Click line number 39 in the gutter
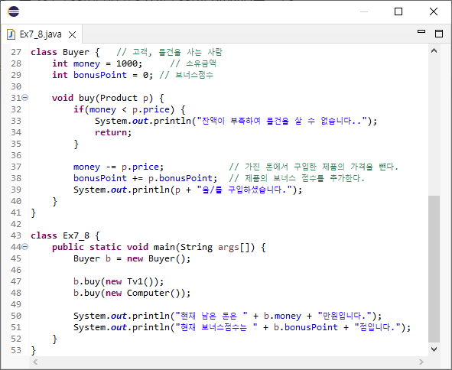Screen dimensions: 452x370 pos(16,190)
